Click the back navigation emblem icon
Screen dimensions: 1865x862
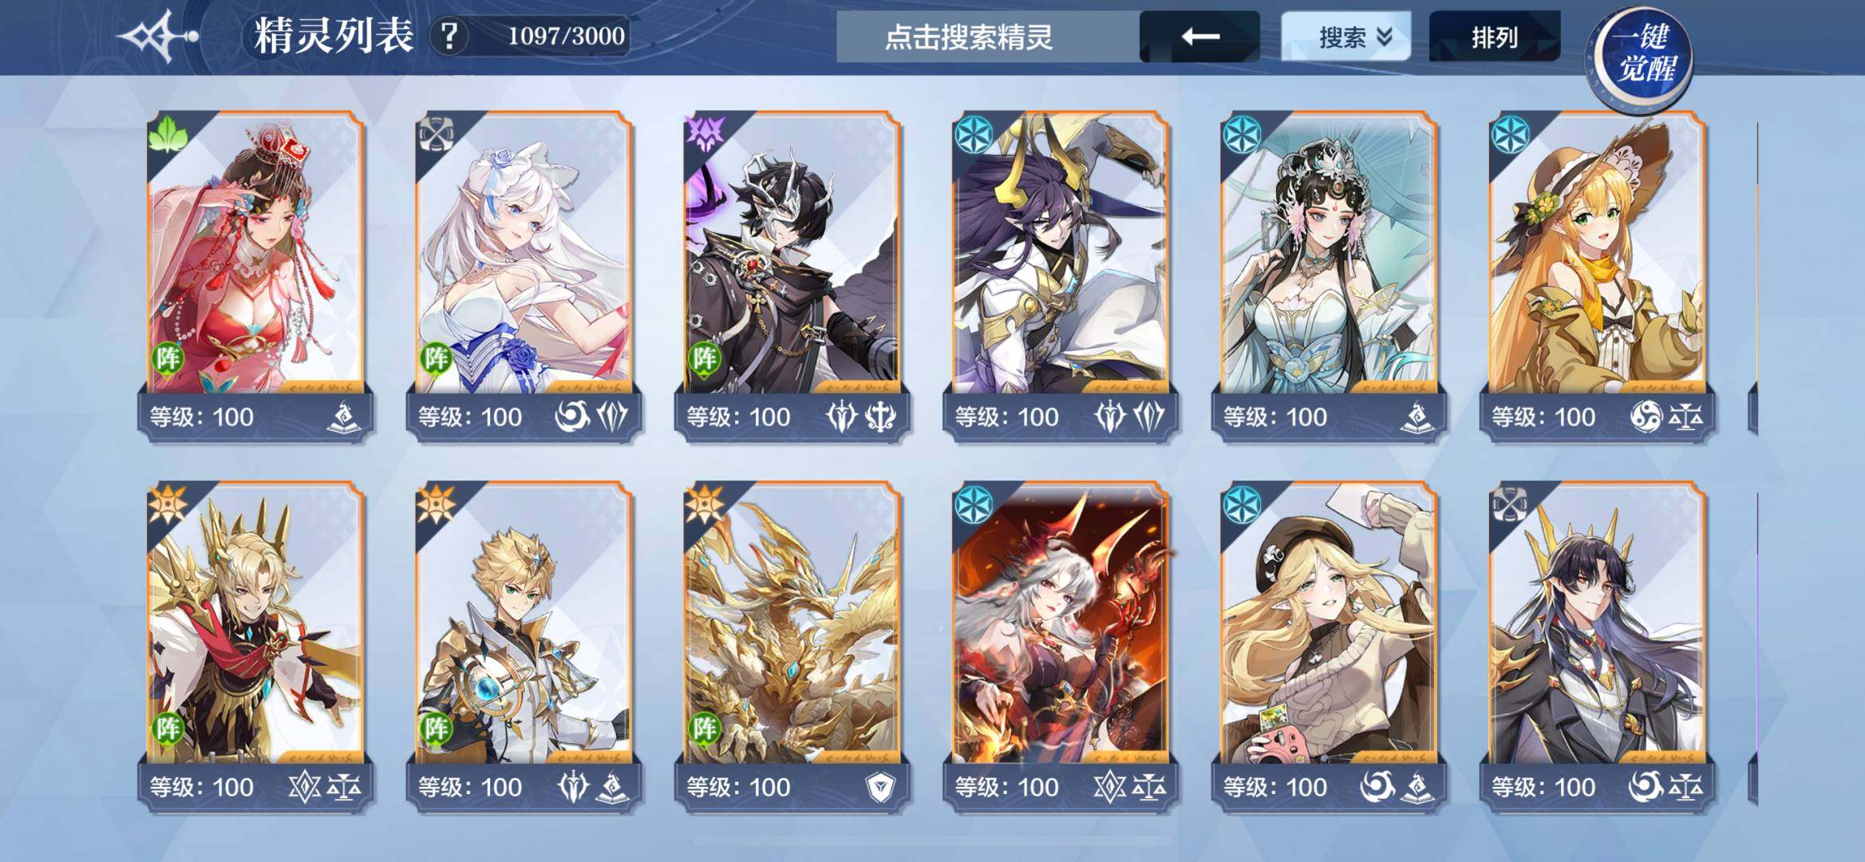pos(157,37)
